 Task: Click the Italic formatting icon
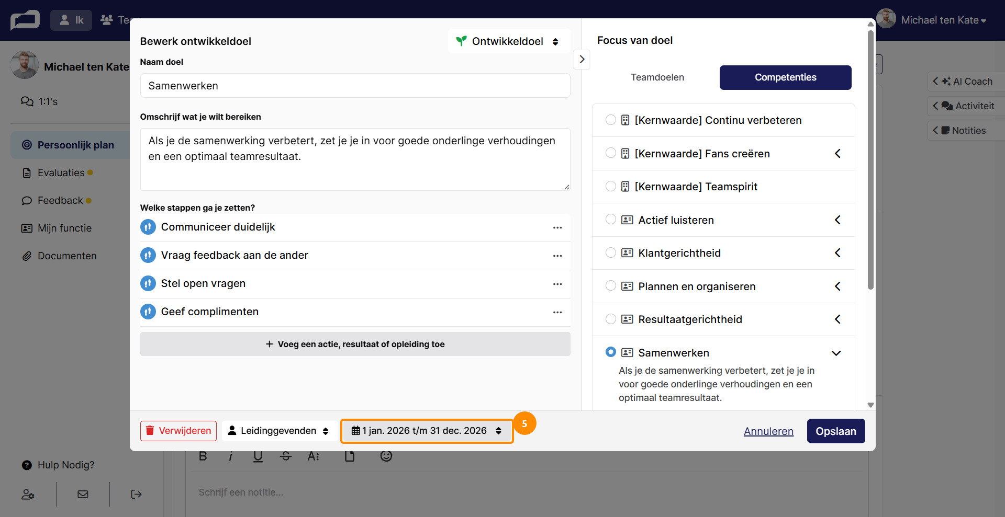pyautogui.click(x=230, y=456)
